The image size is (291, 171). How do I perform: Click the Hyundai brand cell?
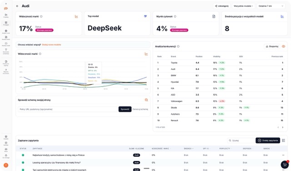[x=175, y=82]
